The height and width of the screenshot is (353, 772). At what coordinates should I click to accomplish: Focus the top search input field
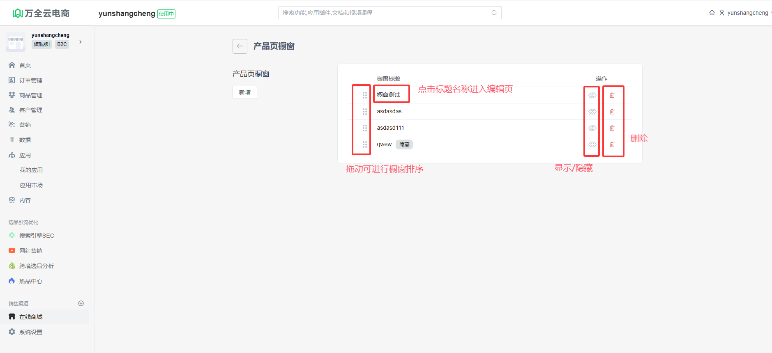pos(384,13)
